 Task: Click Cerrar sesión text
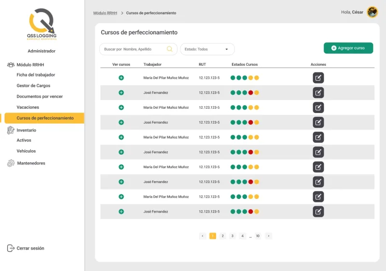[x=30, y=248]
